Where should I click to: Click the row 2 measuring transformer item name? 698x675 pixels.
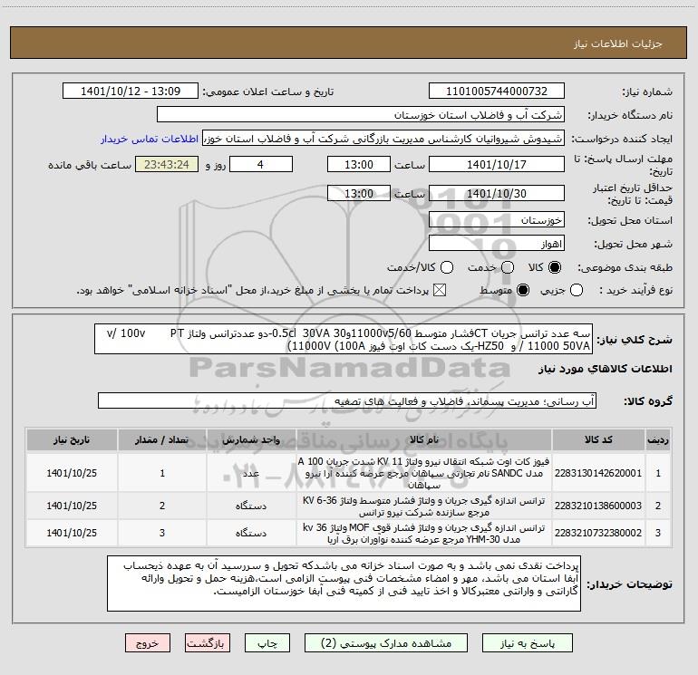pos(424,506)
